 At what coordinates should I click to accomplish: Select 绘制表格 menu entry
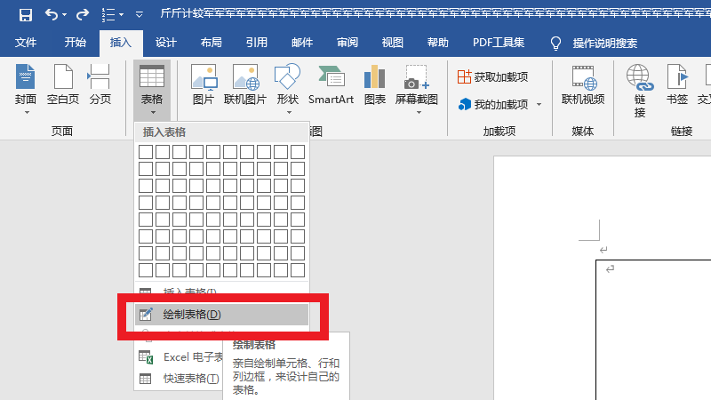tap(191, 315)
